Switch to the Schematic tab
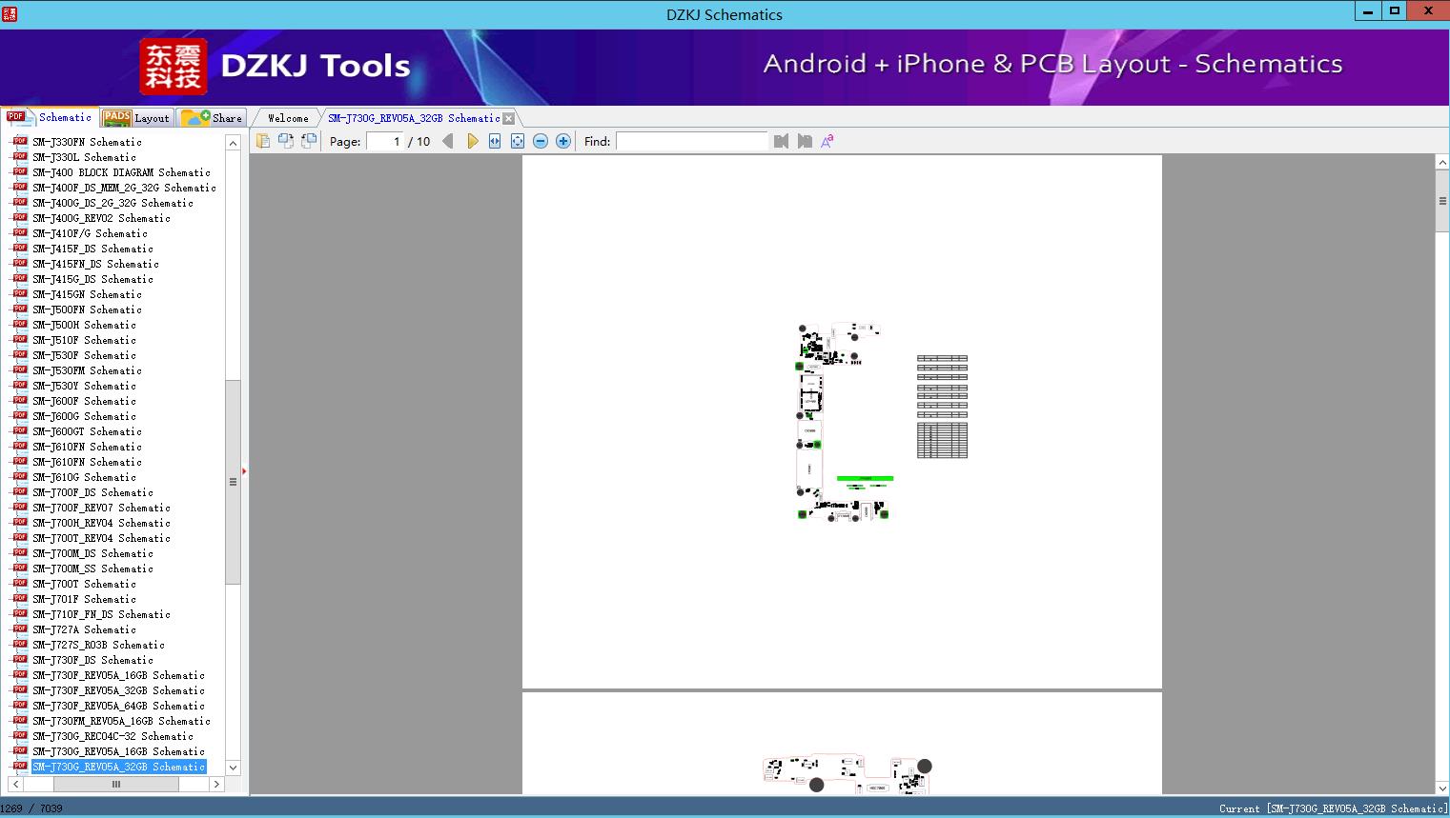 tap(50, 117)
